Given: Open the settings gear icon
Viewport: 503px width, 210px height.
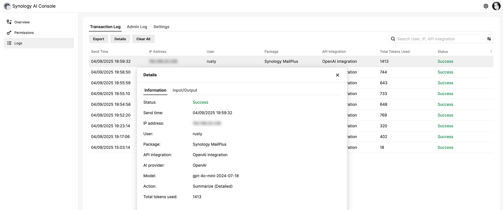Looking at the screenshot, I should point(486,6).
